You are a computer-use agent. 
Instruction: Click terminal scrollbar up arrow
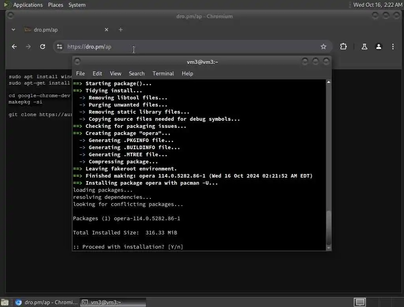pos(329,82)
